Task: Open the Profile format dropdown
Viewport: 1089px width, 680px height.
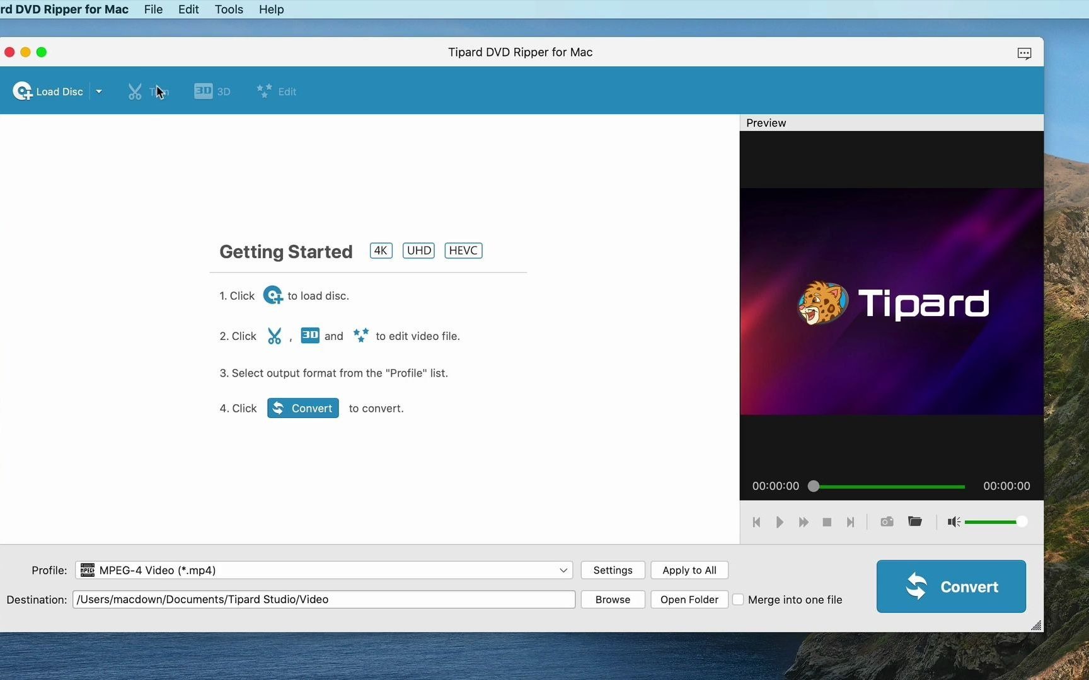Action: [562, 570]
